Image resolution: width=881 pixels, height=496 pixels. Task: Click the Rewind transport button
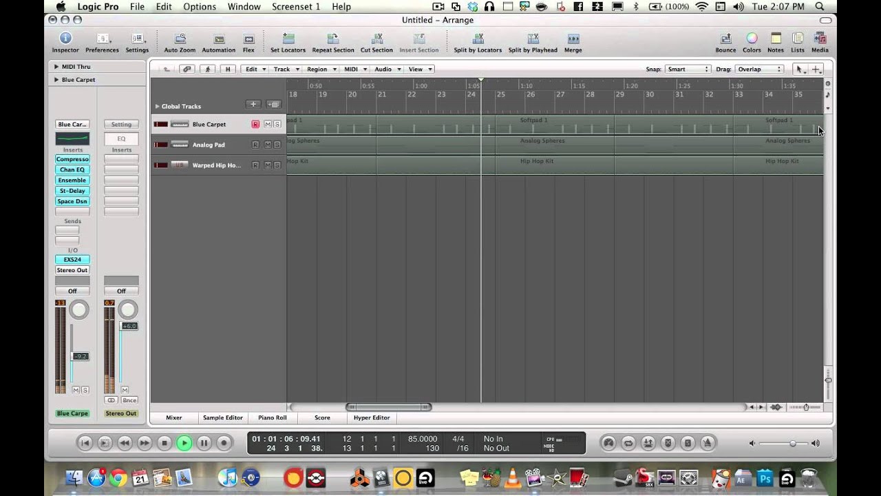(x=125, y=443)
